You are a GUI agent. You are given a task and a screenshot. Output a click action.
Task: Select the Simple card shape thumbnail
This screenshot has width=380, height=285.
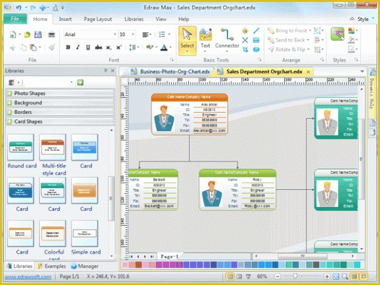(85, 233)
